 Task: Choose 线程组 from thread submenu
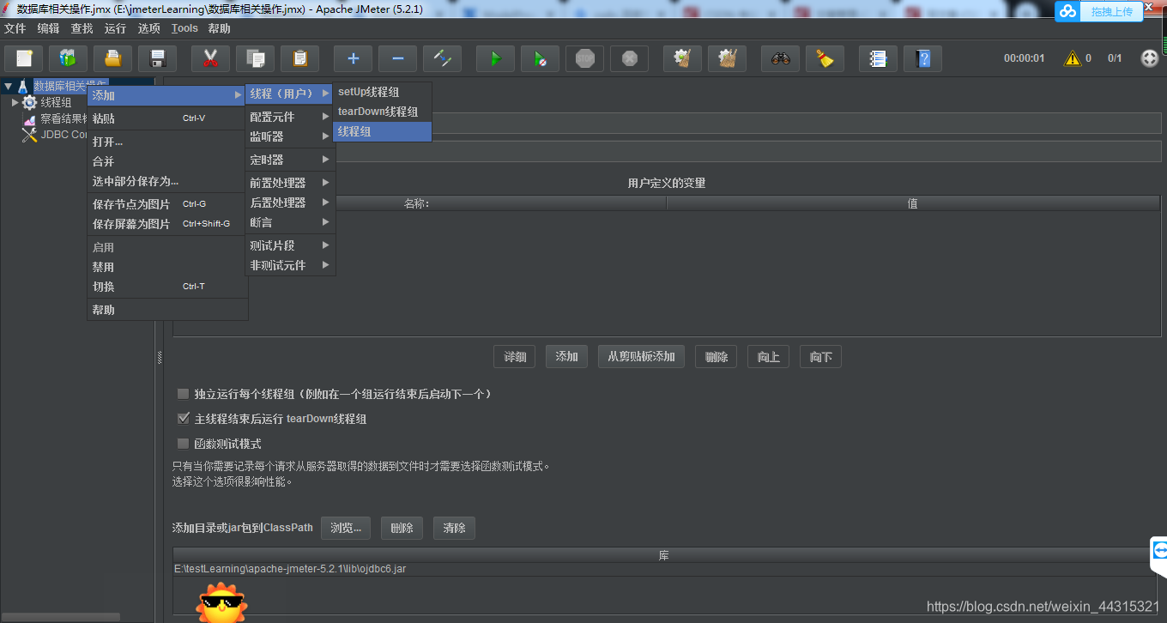coord(382,131)
